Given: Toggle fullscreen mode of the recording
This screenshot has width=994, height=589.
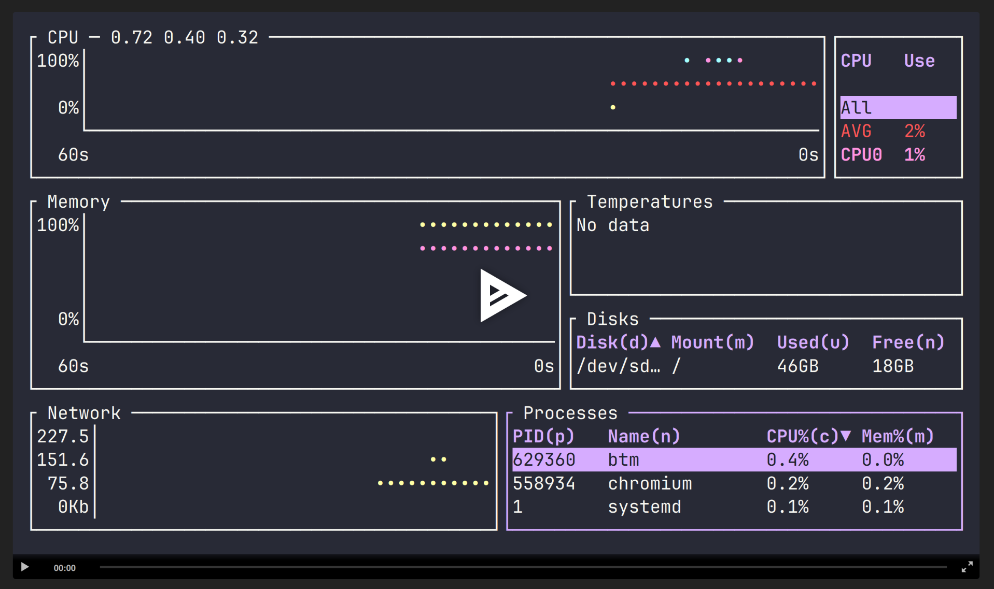Looking at the screenshot, I should pyautogui.click(x=967, y=567).
